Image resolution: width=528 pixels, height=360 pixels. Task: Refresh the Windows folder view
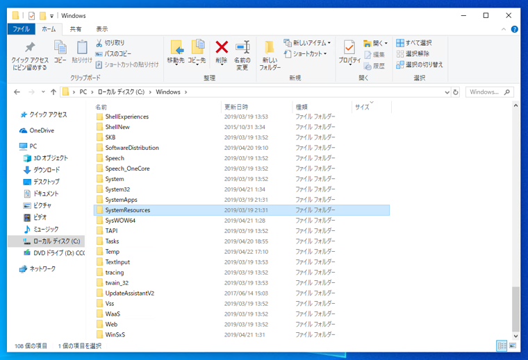(456, 92)
